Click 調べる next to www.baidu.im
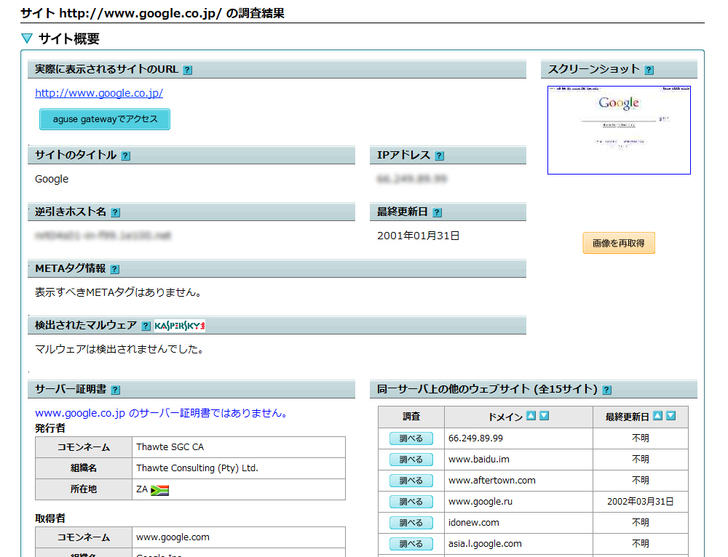 [x=411, y=459]
